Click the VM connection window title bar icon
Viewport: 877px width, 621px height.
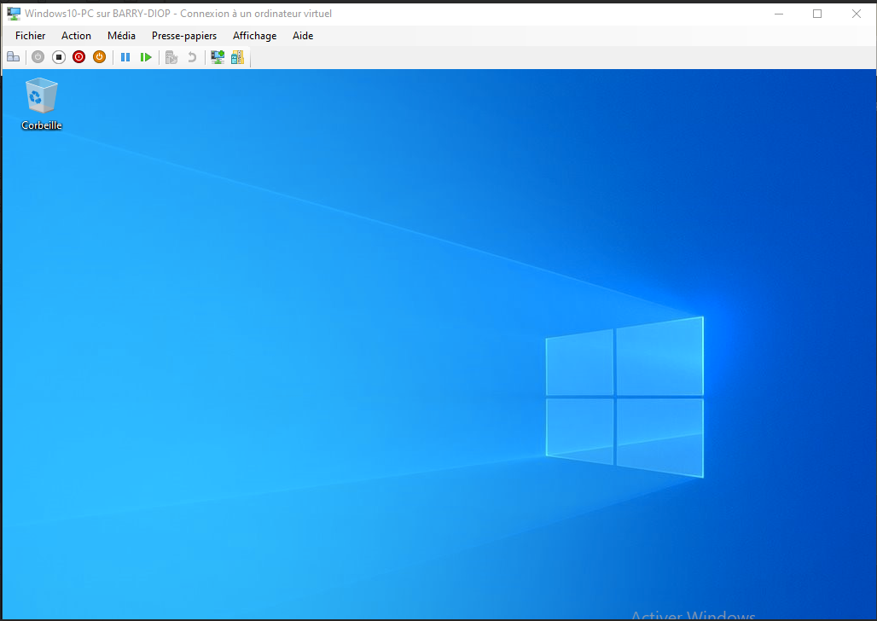(14, 14)
